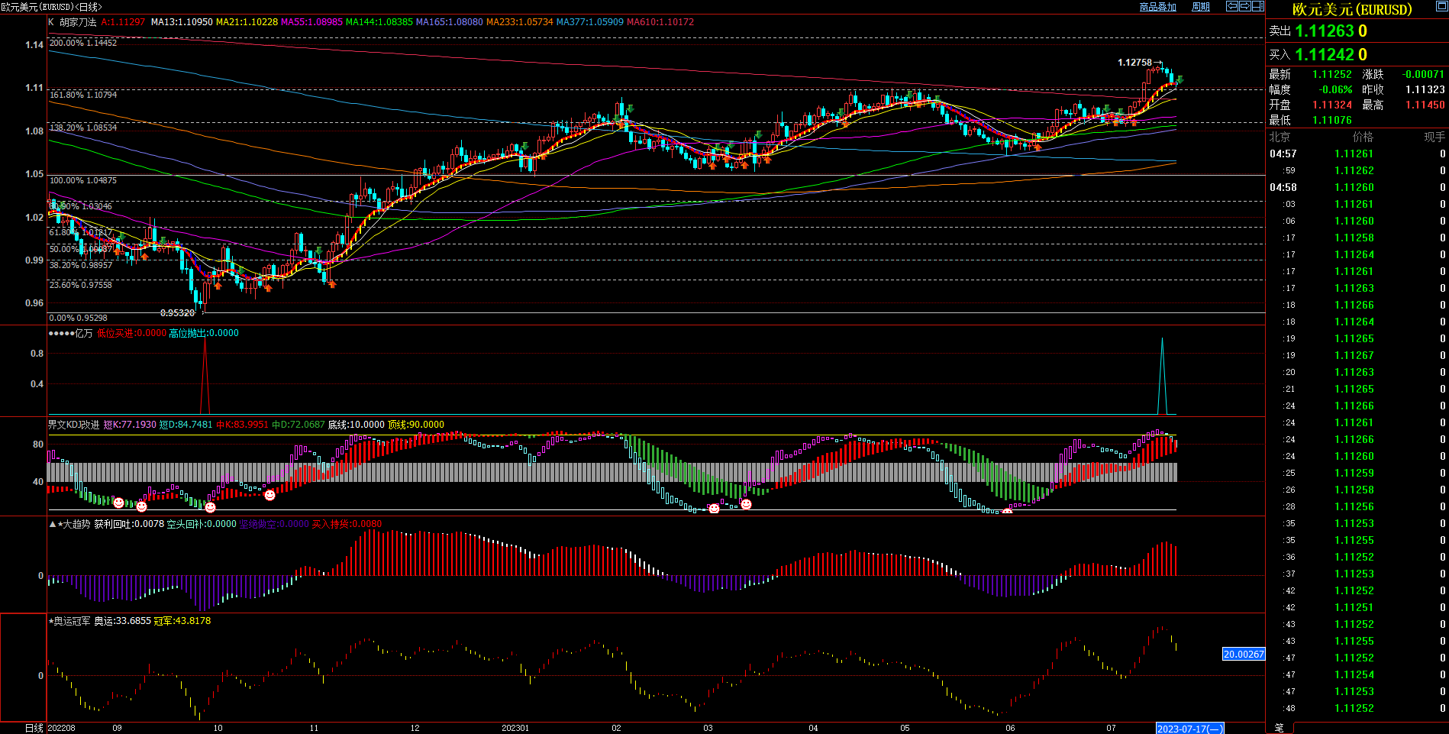Open the 周期 period selector
This screenshot has width=1449, height=734.
pyautogui.click(x=1201, y=7)
